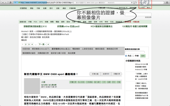Click green 評分 post button

[114, 82]
